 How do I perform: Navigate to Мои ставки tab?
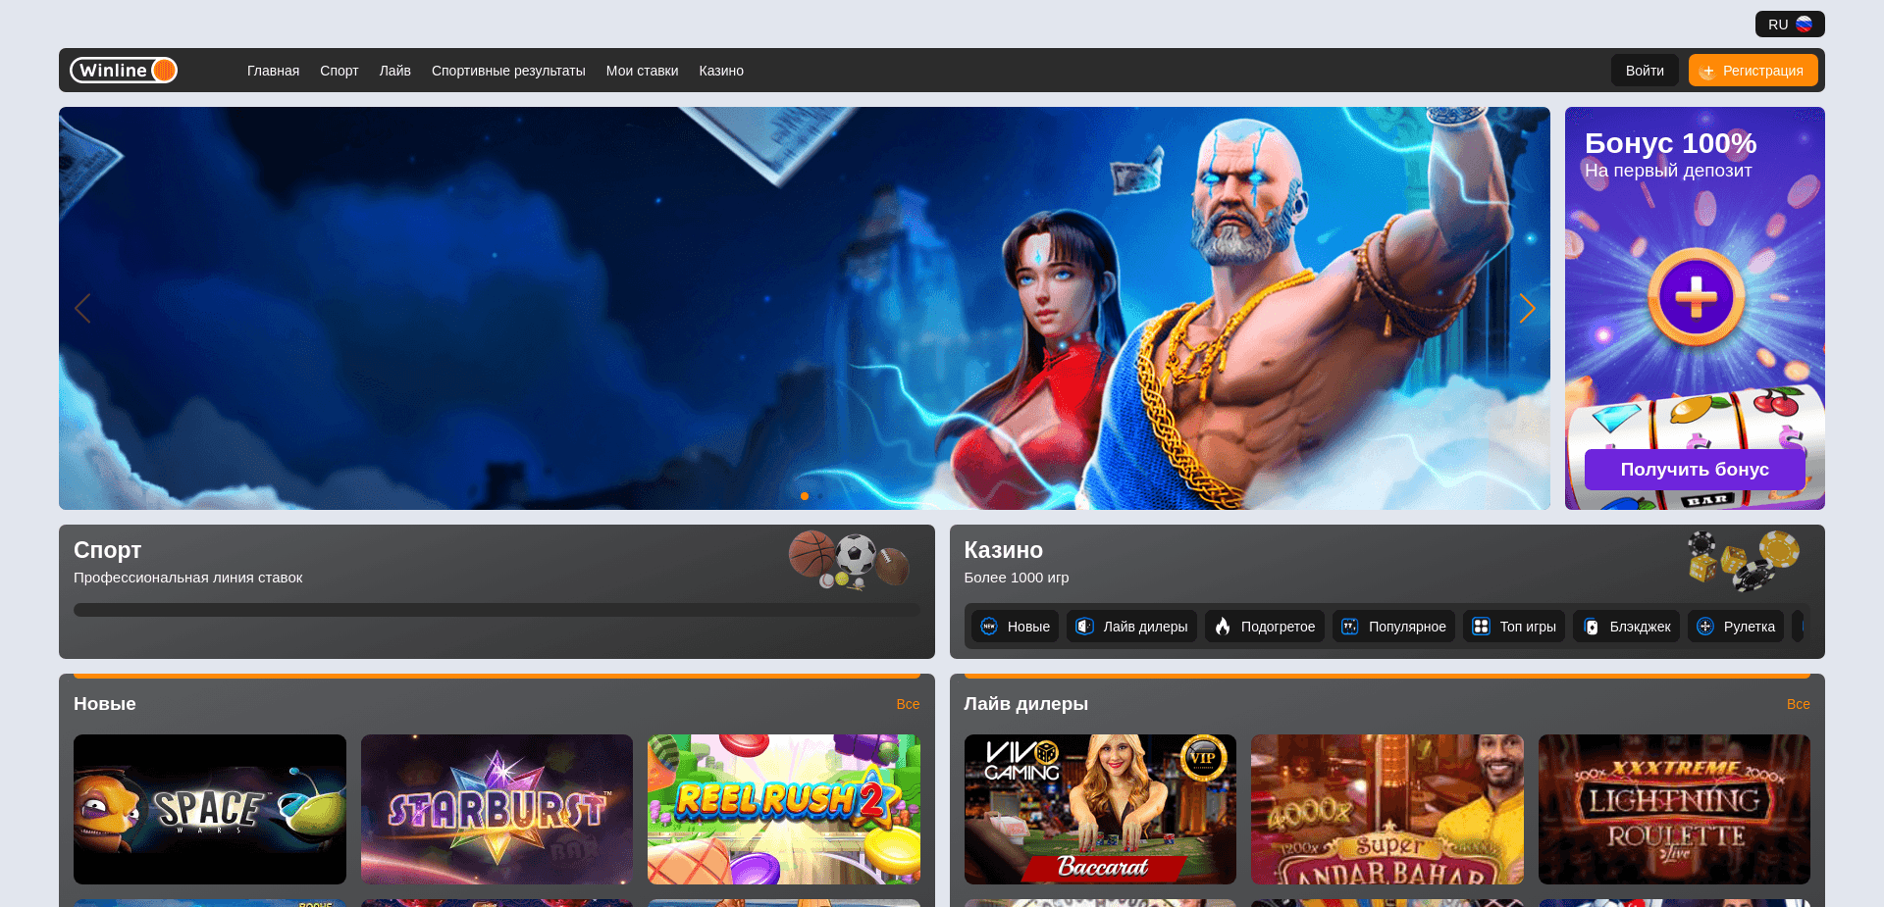[642, 70]
